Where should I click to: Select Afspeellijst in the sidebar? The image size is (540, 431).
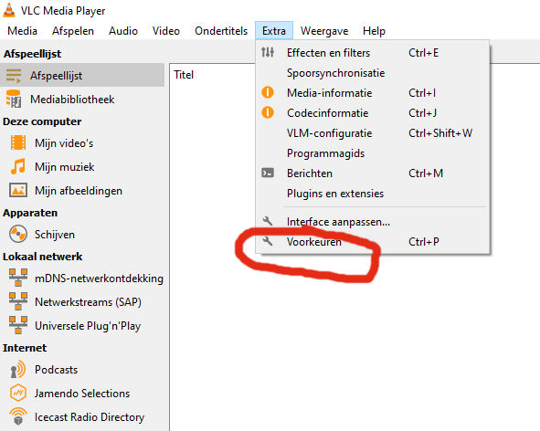pos(82,76)
